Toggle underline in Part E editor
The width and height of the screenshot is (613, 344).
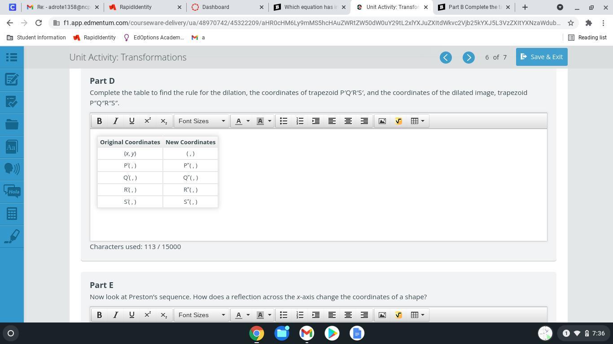pyautogui.click(x=132, y=315)
